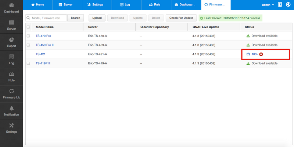Switch to the Home tab

coord(38,5)
